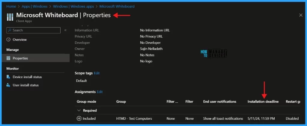Click Show all toast notifications cell
Image resolution: width=307 pixels, height=126 pixels.
click(223, 119)
